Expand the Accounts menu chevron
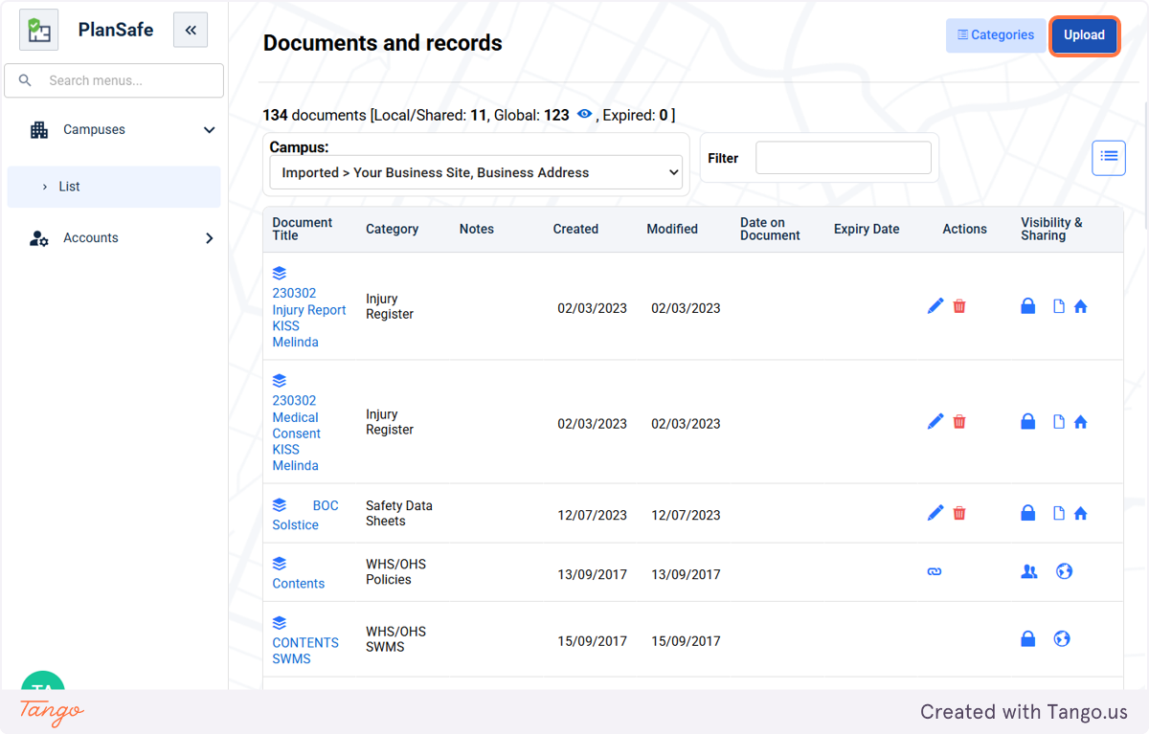Viewport: 1149px width, 734px height. pyautogui.click(x=210, y=238)
